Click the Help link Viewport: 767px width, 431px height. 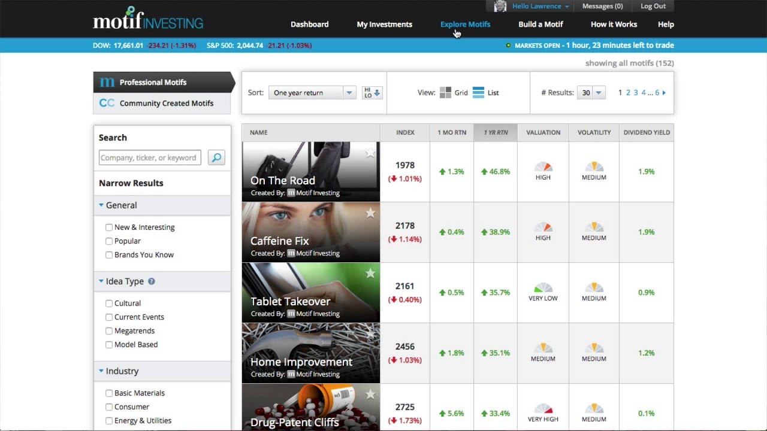pyautogui.click(x=666, y=25)
